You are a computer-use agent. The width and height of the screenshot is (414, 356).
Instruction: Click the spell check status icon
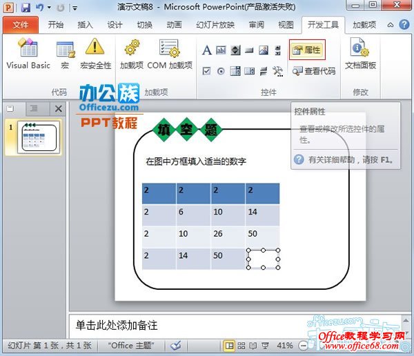point(175,346)
